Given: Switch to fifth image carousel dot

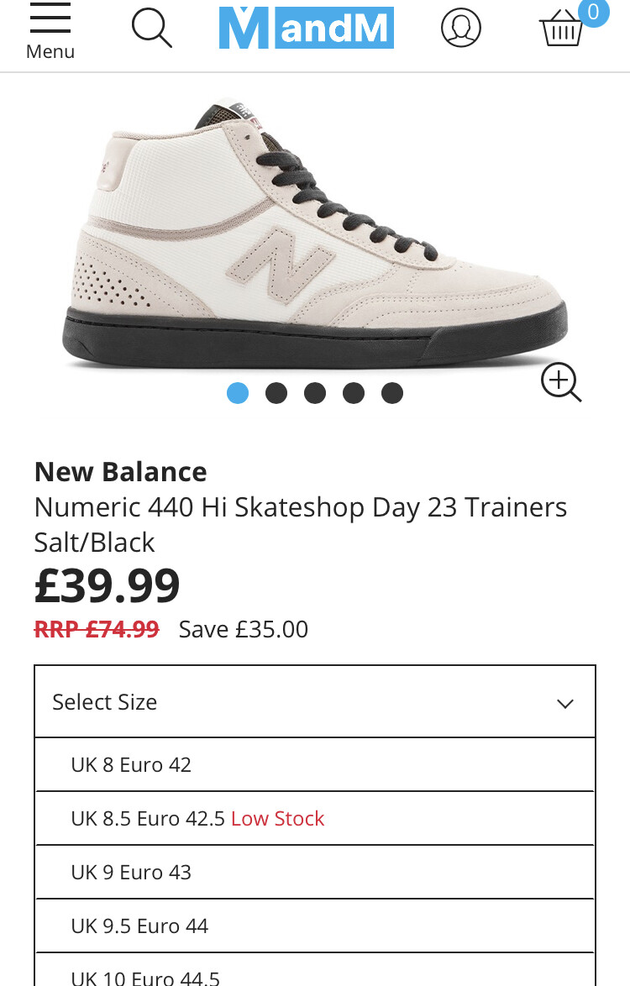Looking at the screenshot, I should point(392,393).
